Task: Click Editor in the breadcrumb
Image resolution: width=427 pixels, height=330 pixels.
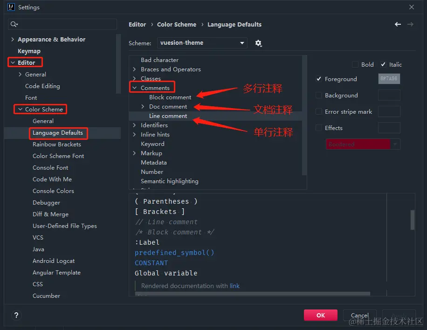Action: click(x=137, y=25)
